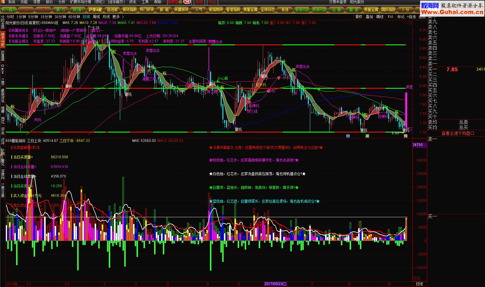485x287 pixels.
Task: Switch to 1分钟 chart period
Action: click(21, 17)
